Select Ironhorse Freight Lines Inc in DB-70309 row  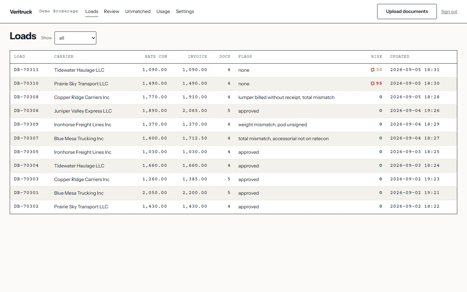(x=83, y=125)
